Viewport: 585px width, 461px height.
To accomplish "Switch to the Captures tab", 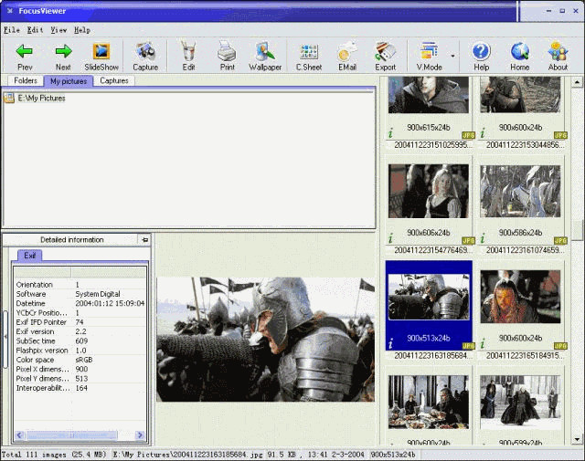I will [113, 80].
